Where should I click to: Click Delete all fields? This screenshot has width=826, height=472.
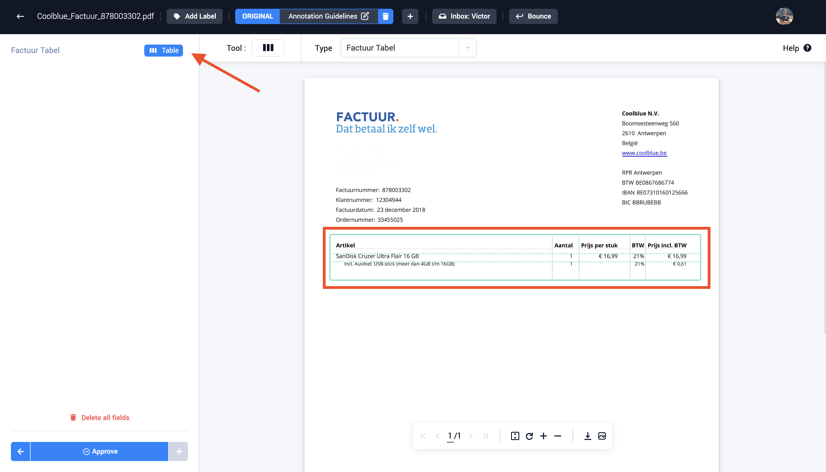pos(99,418)
